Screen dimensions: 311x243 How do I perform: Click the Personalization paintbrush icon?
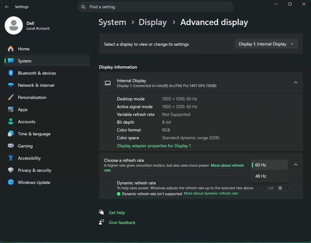pos(11,97)
